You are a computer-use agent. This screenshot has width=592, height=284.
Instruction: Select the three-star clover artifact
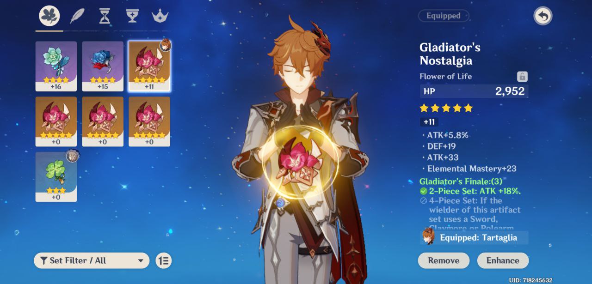tap(56, 177)
